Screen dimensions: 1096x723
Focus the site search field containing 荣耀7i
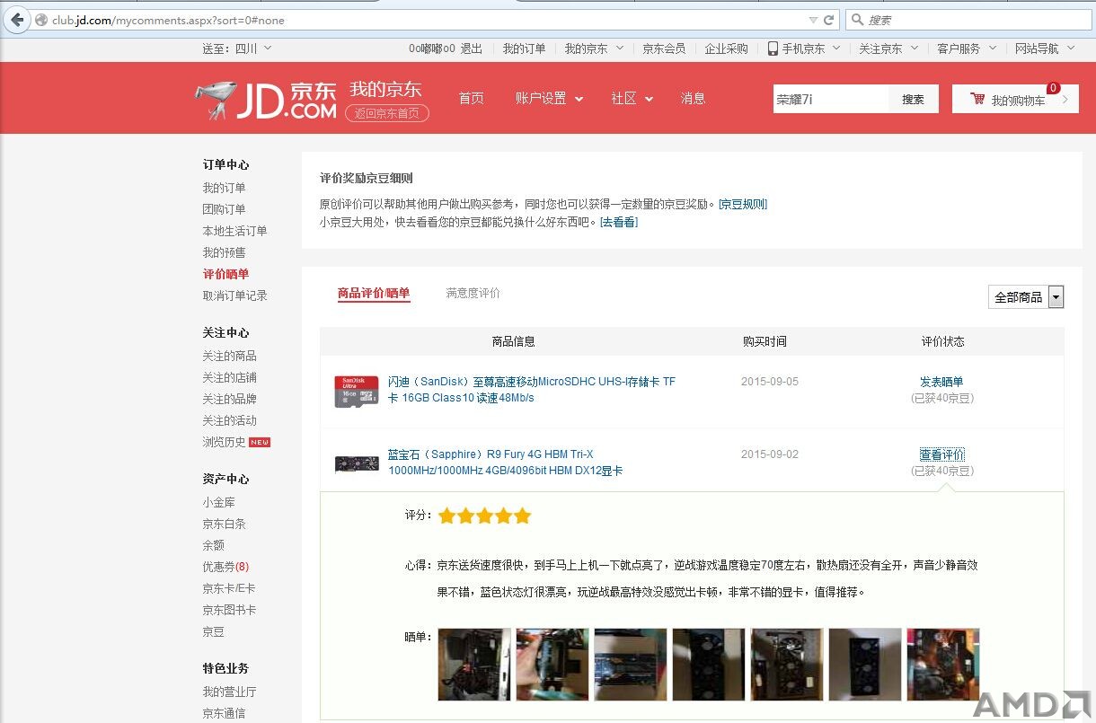point(831,99)
